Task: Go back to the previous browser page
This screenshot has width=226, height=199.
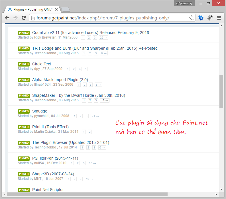Action: (x=7, y=18)
